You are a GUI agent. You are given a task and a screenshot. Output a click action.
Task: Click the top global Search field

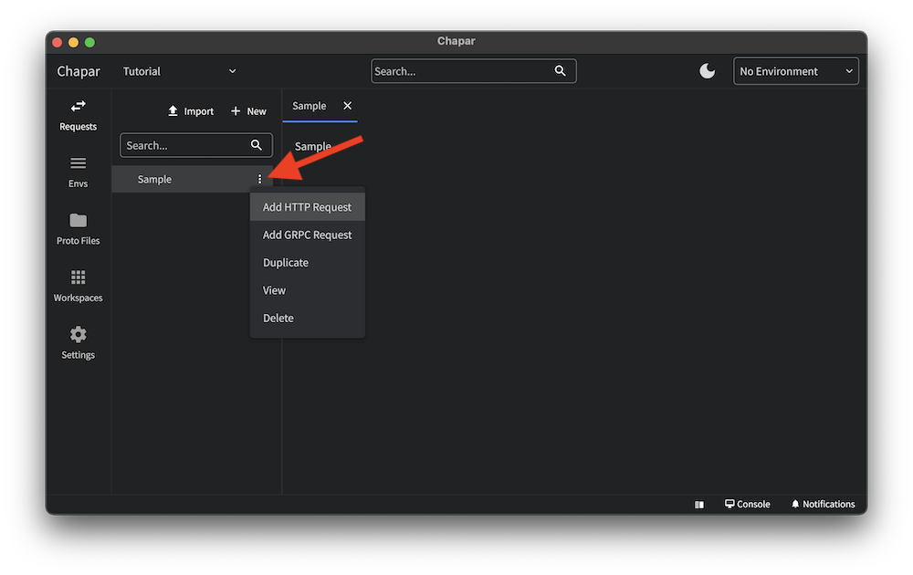point(461,71)
